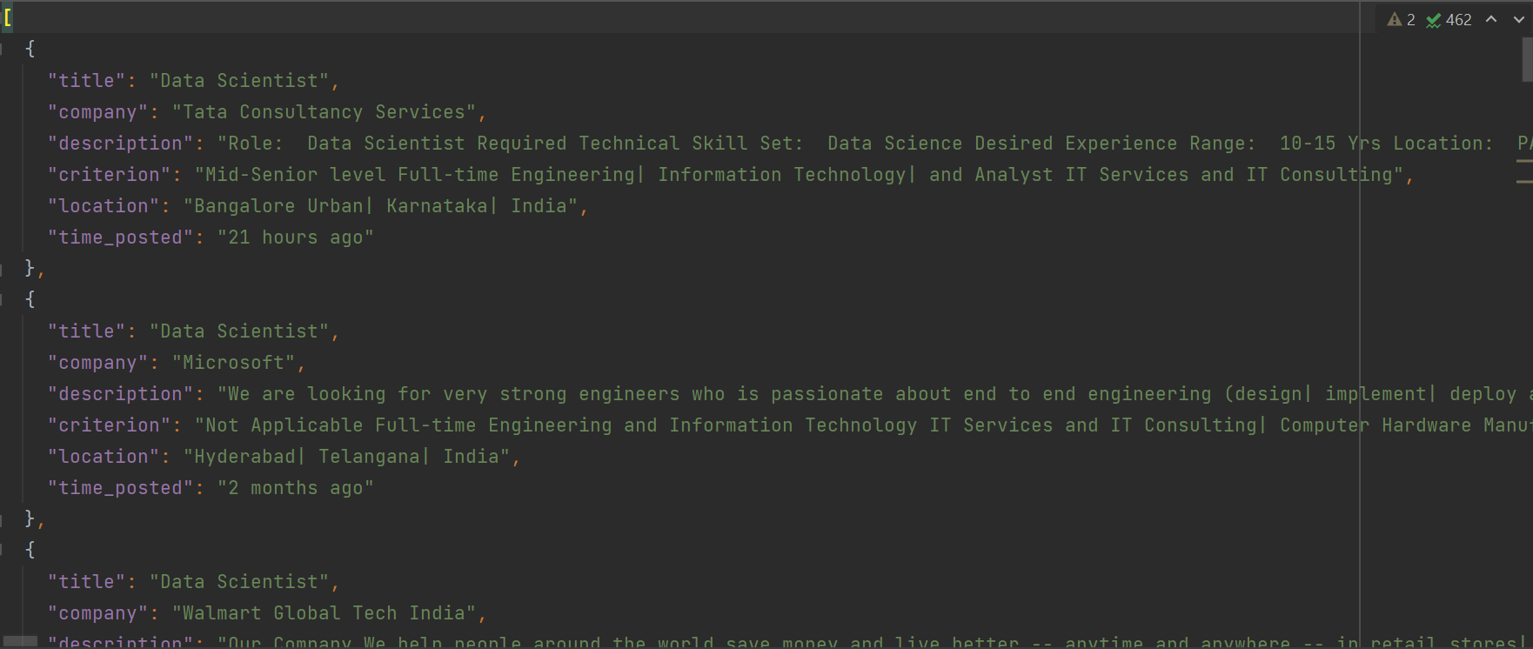Click the vertical scrollbar thumb at the top right

coord(1527,58)
